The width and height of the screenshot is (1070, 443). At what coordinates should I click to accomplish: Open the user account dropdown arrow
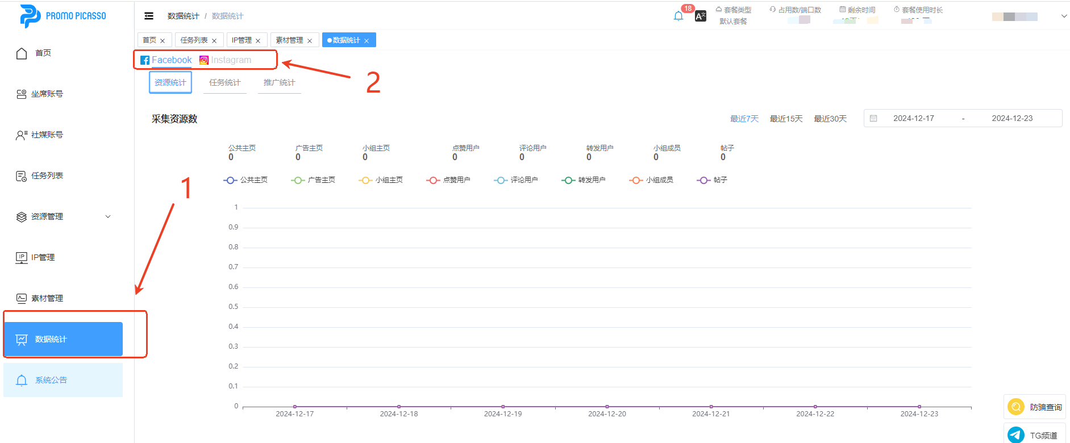tap(1064, 16)
